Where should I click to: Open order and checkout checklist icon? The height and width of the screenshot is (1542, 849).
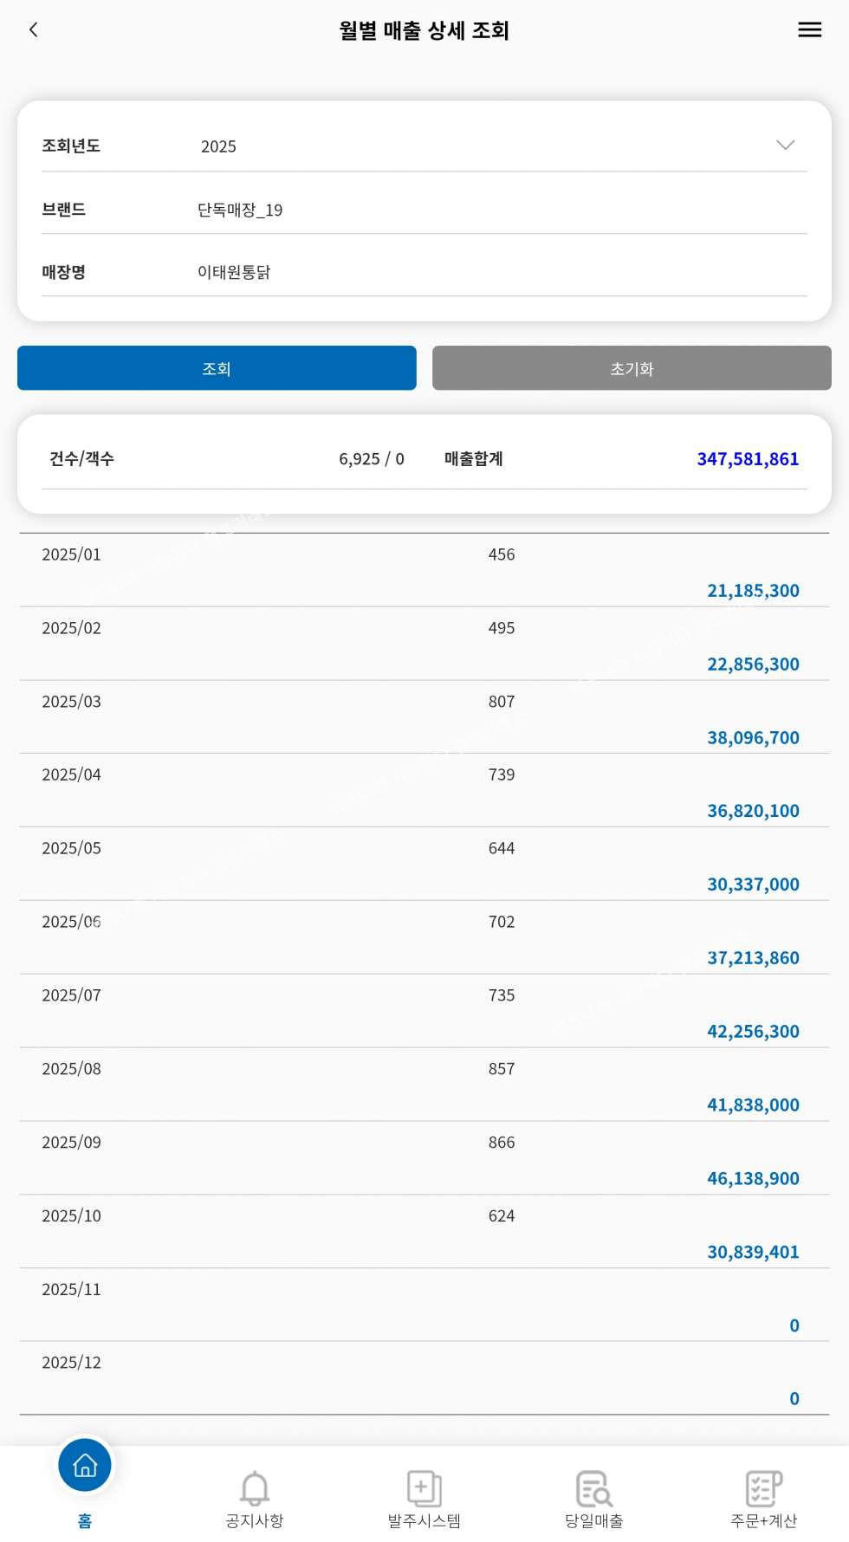point(763,1489)
